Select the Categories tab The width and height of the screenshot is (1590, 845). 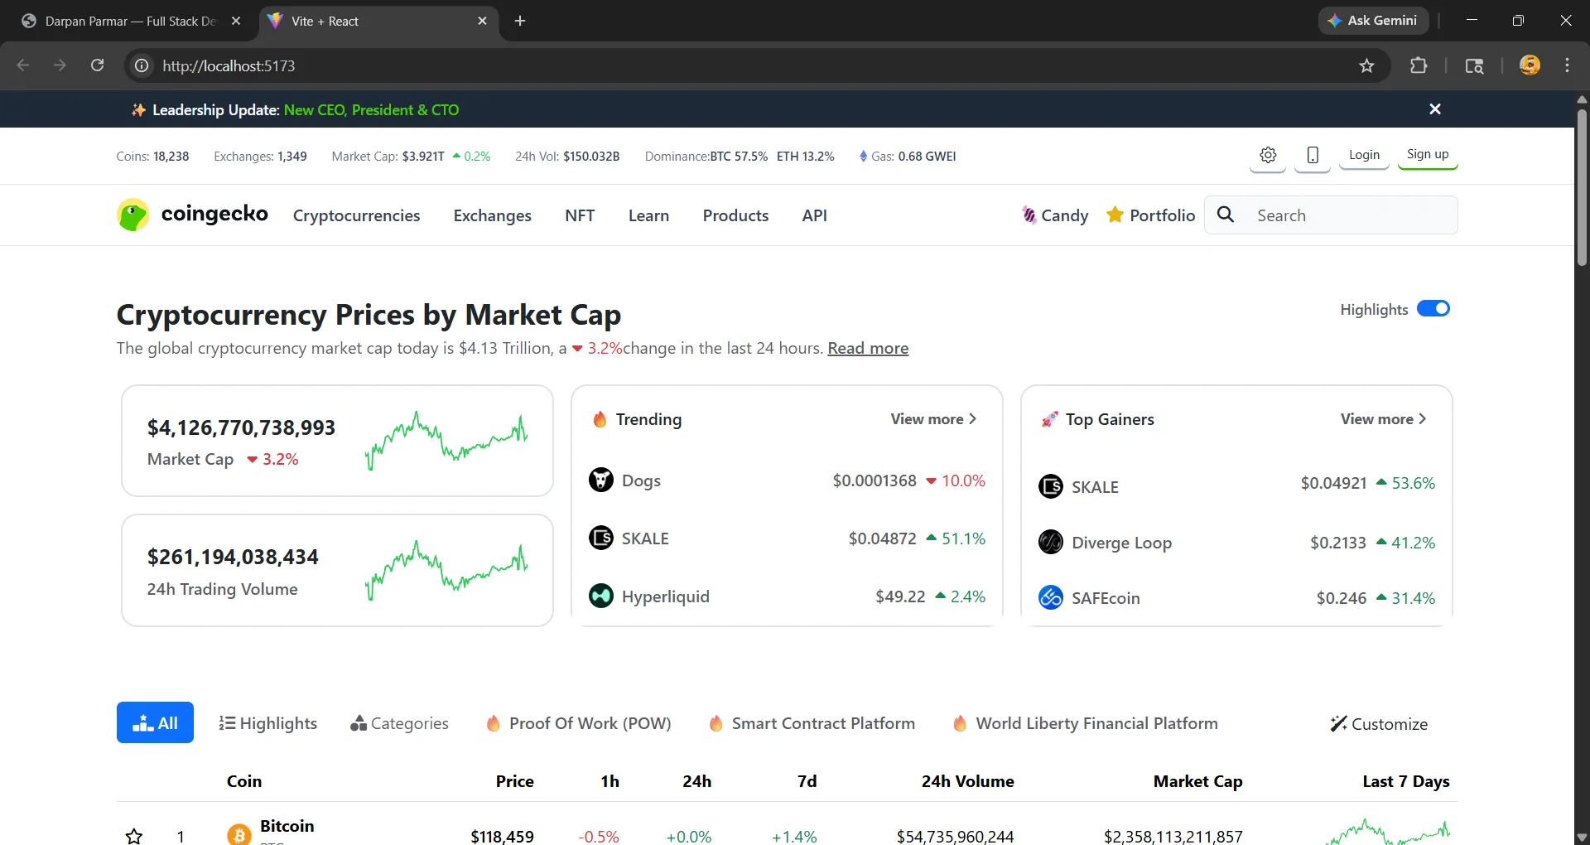click(400, 723)
